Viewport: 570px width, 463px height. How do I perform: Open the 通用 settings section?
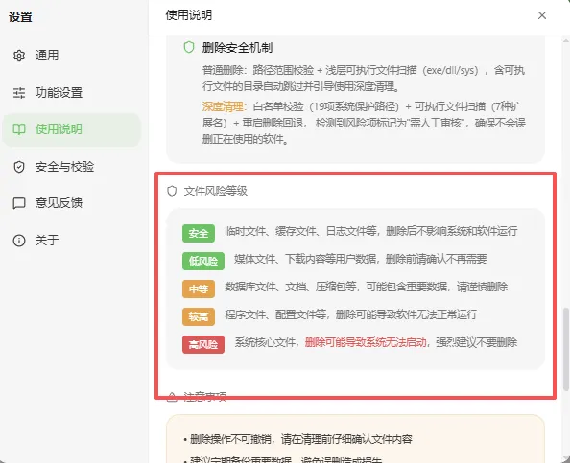click(x=72, y=56)
